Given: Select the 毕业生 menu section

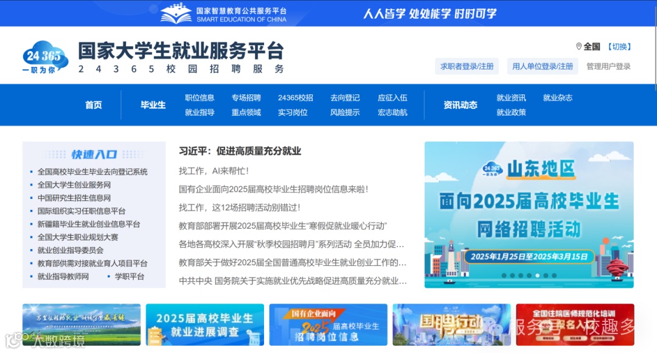Looking at the screenshot, I should coord(153,105).
